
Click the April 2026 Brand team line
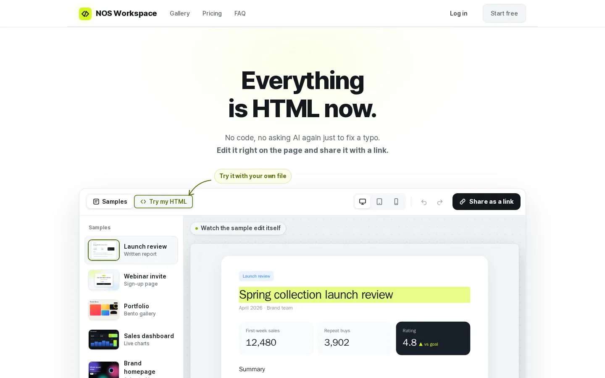266,308
